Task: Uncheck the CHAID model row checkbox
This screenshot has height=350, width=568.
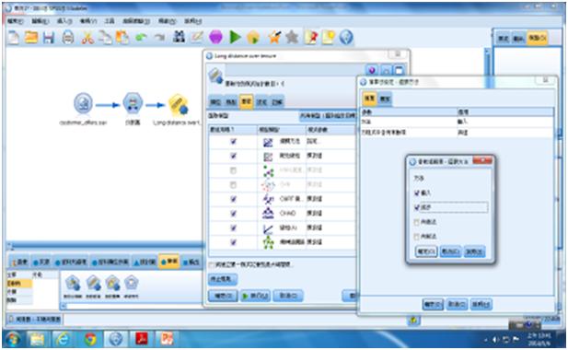Action: coord(233,213)
